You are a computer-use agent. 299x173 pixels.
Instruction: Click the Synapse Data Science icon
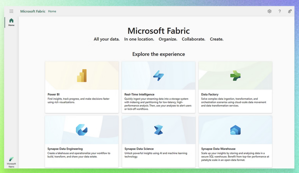click(x=159, y=130)
